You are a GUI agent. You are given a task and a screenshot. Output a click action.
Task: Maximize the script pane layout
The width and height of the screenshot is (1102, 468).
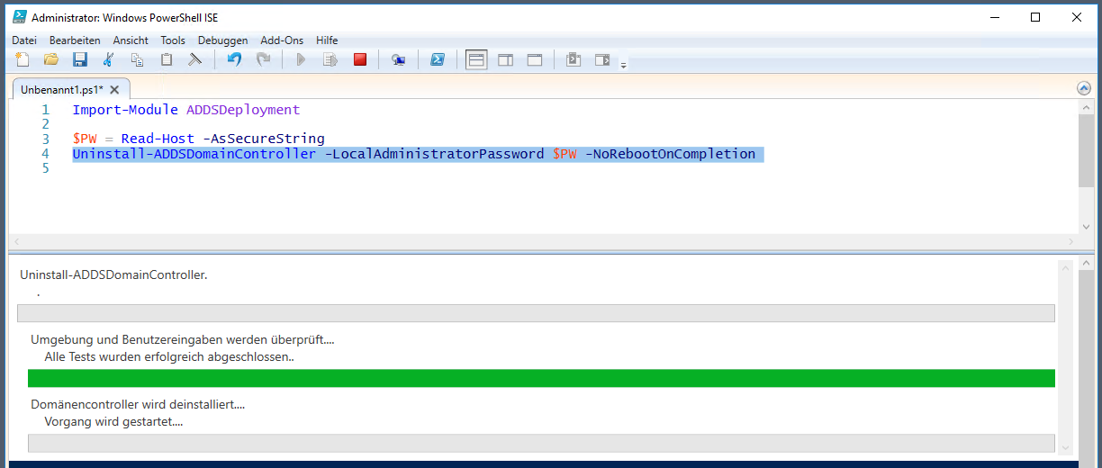(x=535, y=59)
